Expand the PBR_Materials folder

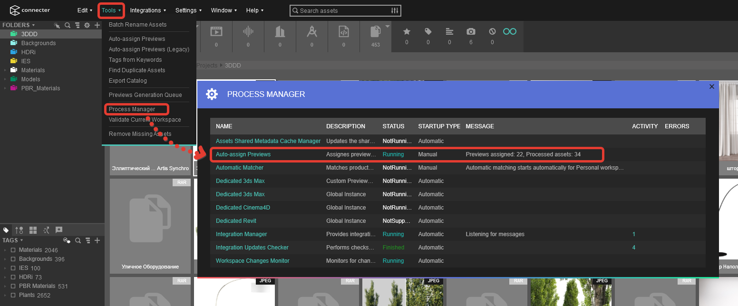(5, 88)
